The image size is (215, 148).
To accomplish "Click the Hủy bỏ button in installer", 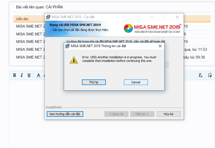I will tap(168, 114).
